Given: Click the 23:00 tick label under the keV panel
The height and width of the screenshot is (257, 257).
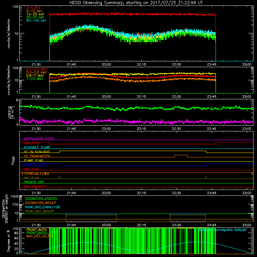Looking at the screenshot, I should pyautogui.click(x=247, y=65).
